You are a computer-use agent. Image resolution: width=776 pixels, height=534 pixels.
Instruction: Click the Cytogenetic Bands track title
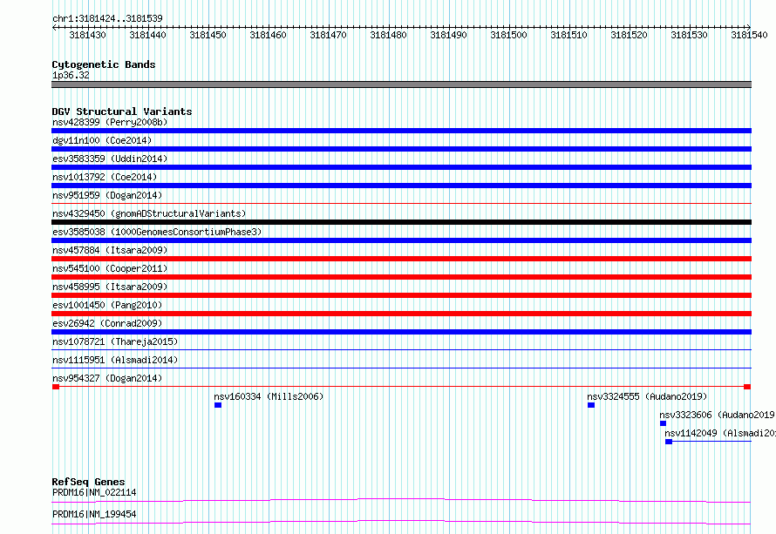(104, 64)
